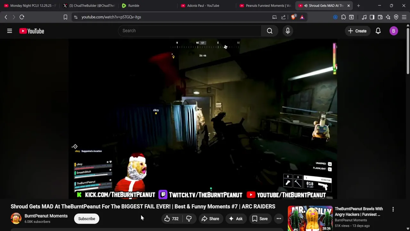The image size is (410, 231).
Task: Open Leo AI sparkle icon
Action: coord(388,17)
